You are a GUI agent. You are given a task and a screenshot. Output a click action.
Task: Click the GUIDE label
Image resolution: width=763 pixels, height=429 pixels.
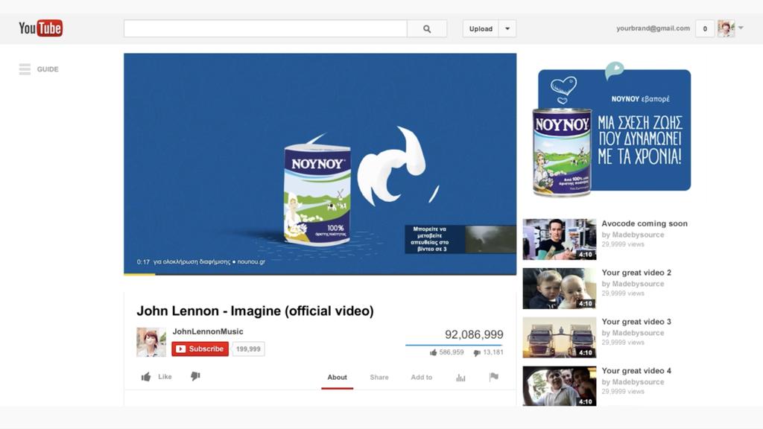coord(48,69)
